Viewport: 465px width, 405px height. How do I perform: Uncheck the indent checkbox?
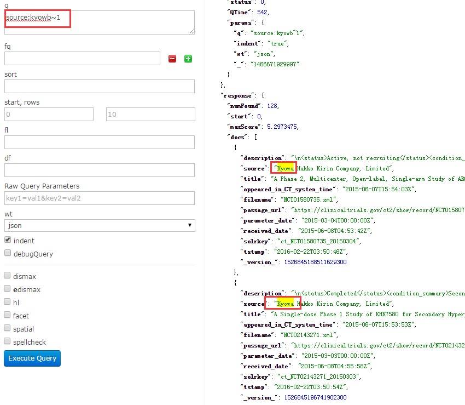[8, 240]
